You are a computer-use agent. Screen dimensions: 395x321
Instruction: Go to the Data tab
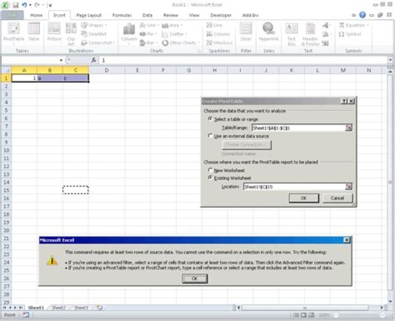point(148,15)
